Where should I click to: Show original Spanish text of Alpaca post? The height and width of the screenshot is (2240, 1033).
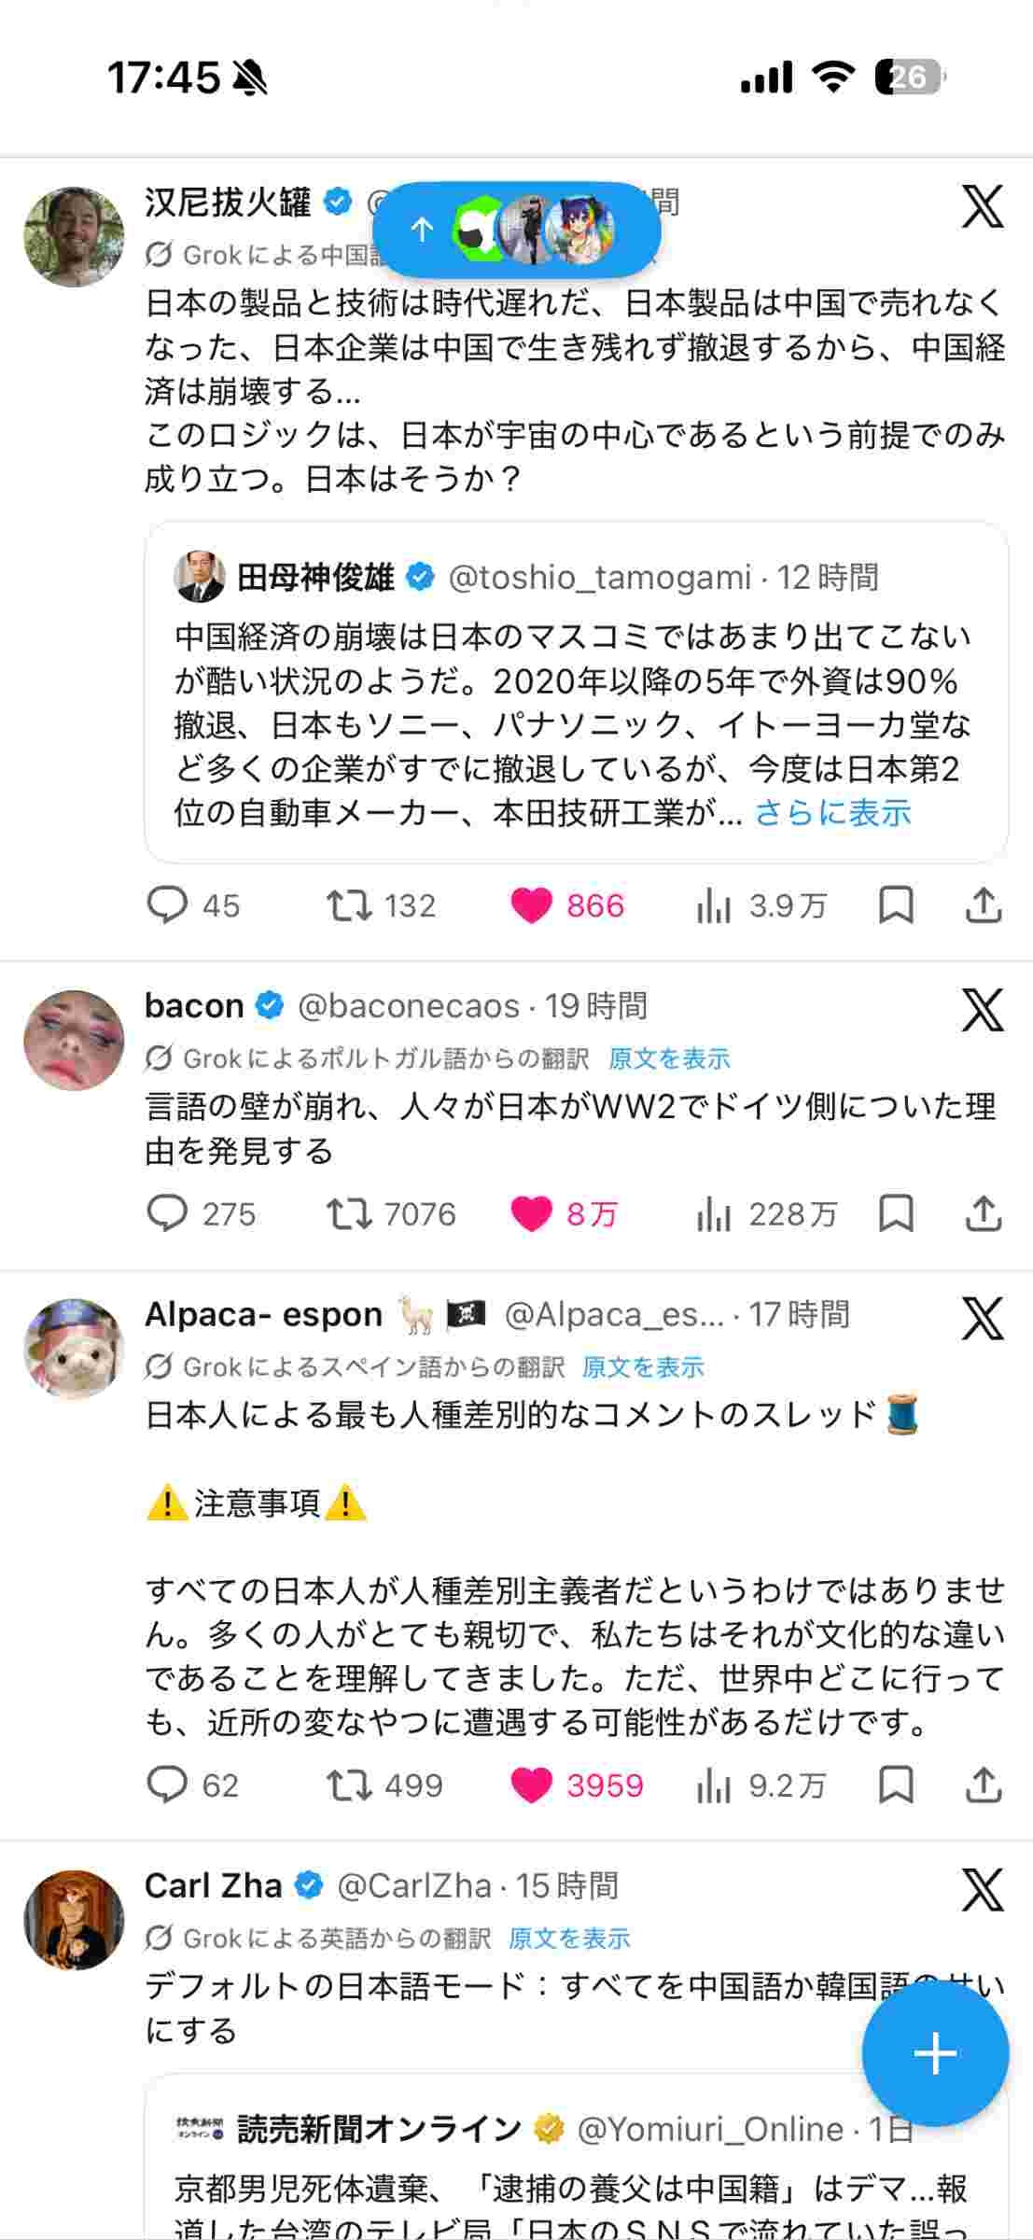(x=643, y=1367)
